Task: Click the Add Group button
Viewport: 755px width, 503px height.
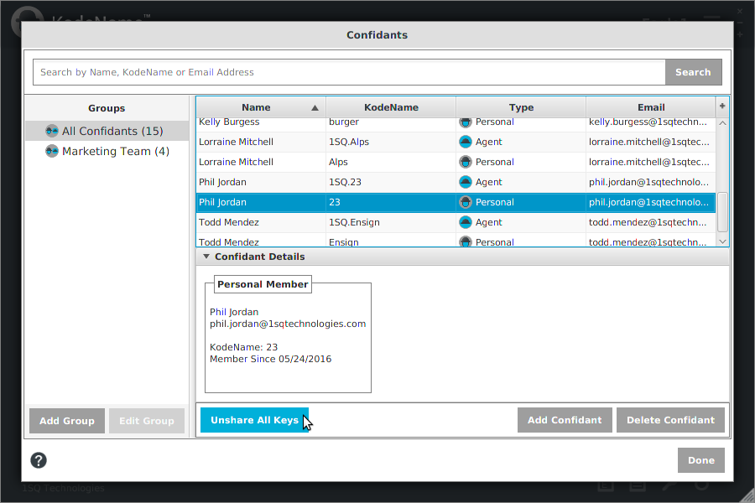Action: pos(67,421)
